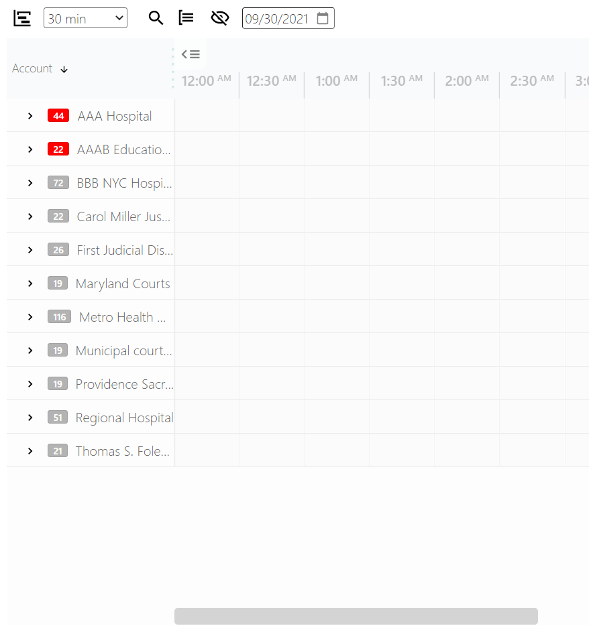Screen dimensions: 589x628
Task: Click the Gantt chart view icon
Action: pos(22,18)
